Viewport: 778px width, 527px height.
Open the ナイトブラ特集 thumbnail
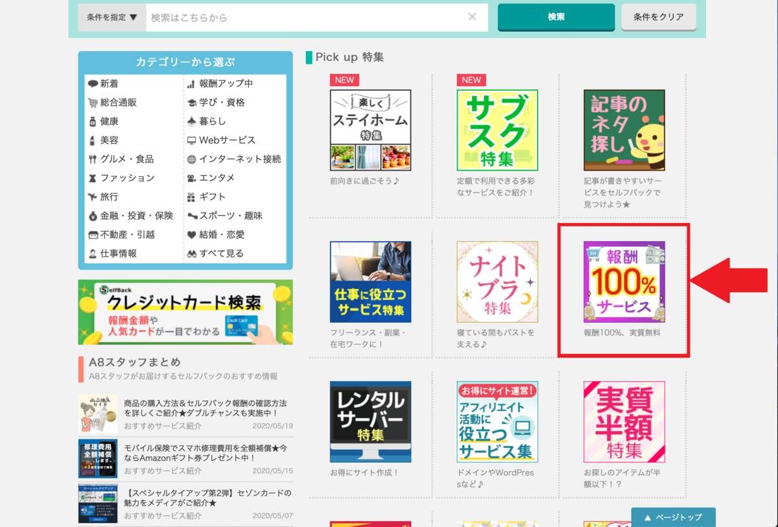tap(497, 282)
